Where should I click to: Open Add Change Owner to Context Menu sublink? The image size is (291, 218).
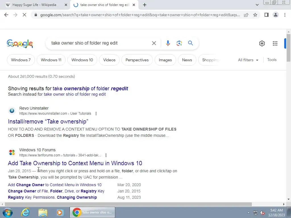click(55, 185)
